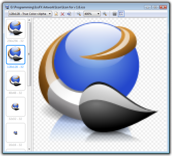
Task: Click the IcoFX icon in title bar
Action: coord(7,7)
